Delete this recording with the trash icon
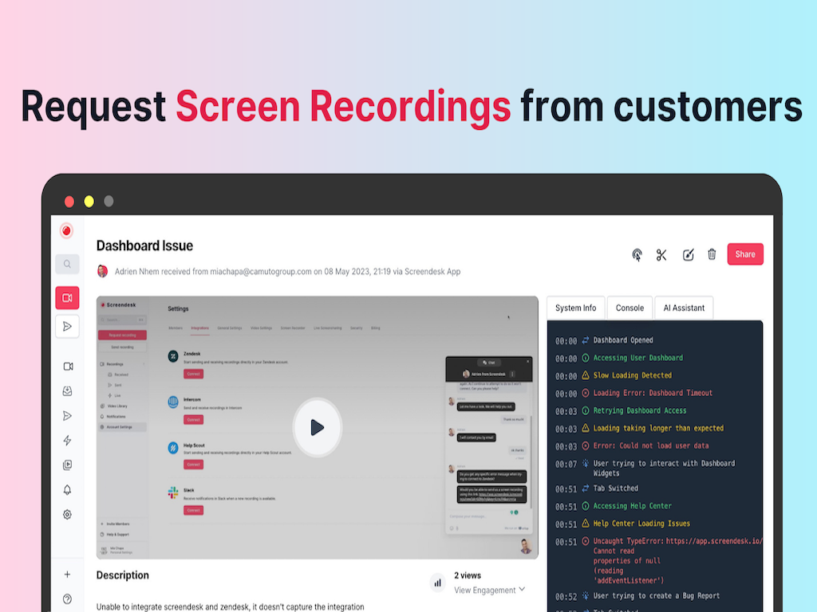 712,253
